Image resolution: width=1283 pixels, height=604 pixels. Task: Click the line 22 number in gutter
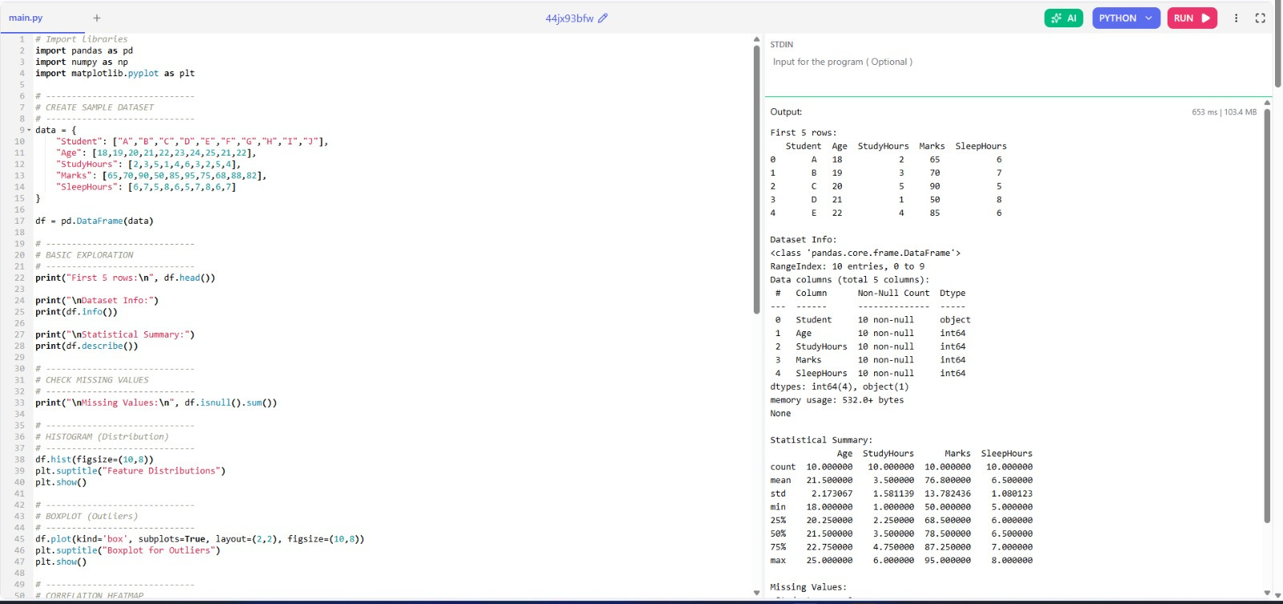click(x=19, y=278)
